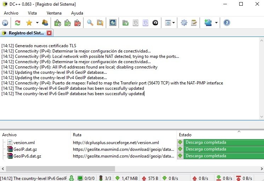Viewport: 264px width, 181px height.
Task: Click log line 'All IPv6 addresses found are local'
Action: click(80, 67)
